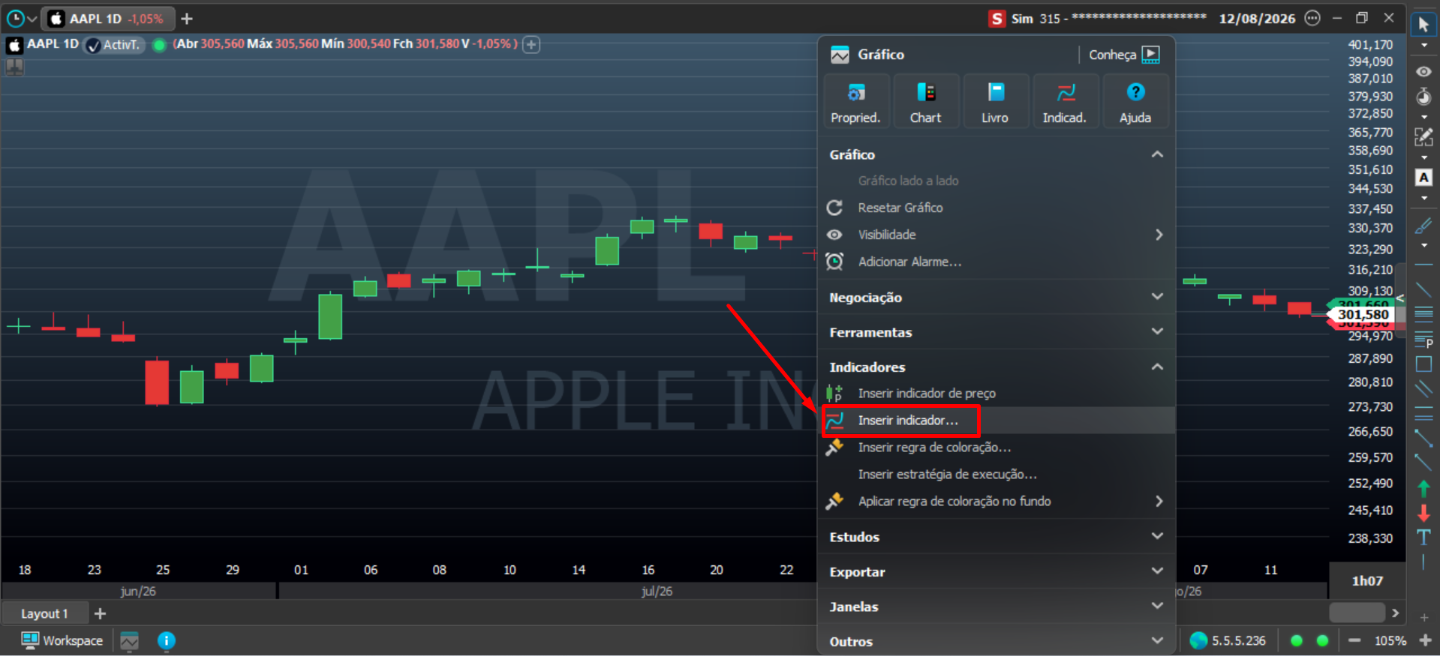This screenshot has width=1440, height=656.
Task: Open the Propried. properties button
Action: coord(855,101)
